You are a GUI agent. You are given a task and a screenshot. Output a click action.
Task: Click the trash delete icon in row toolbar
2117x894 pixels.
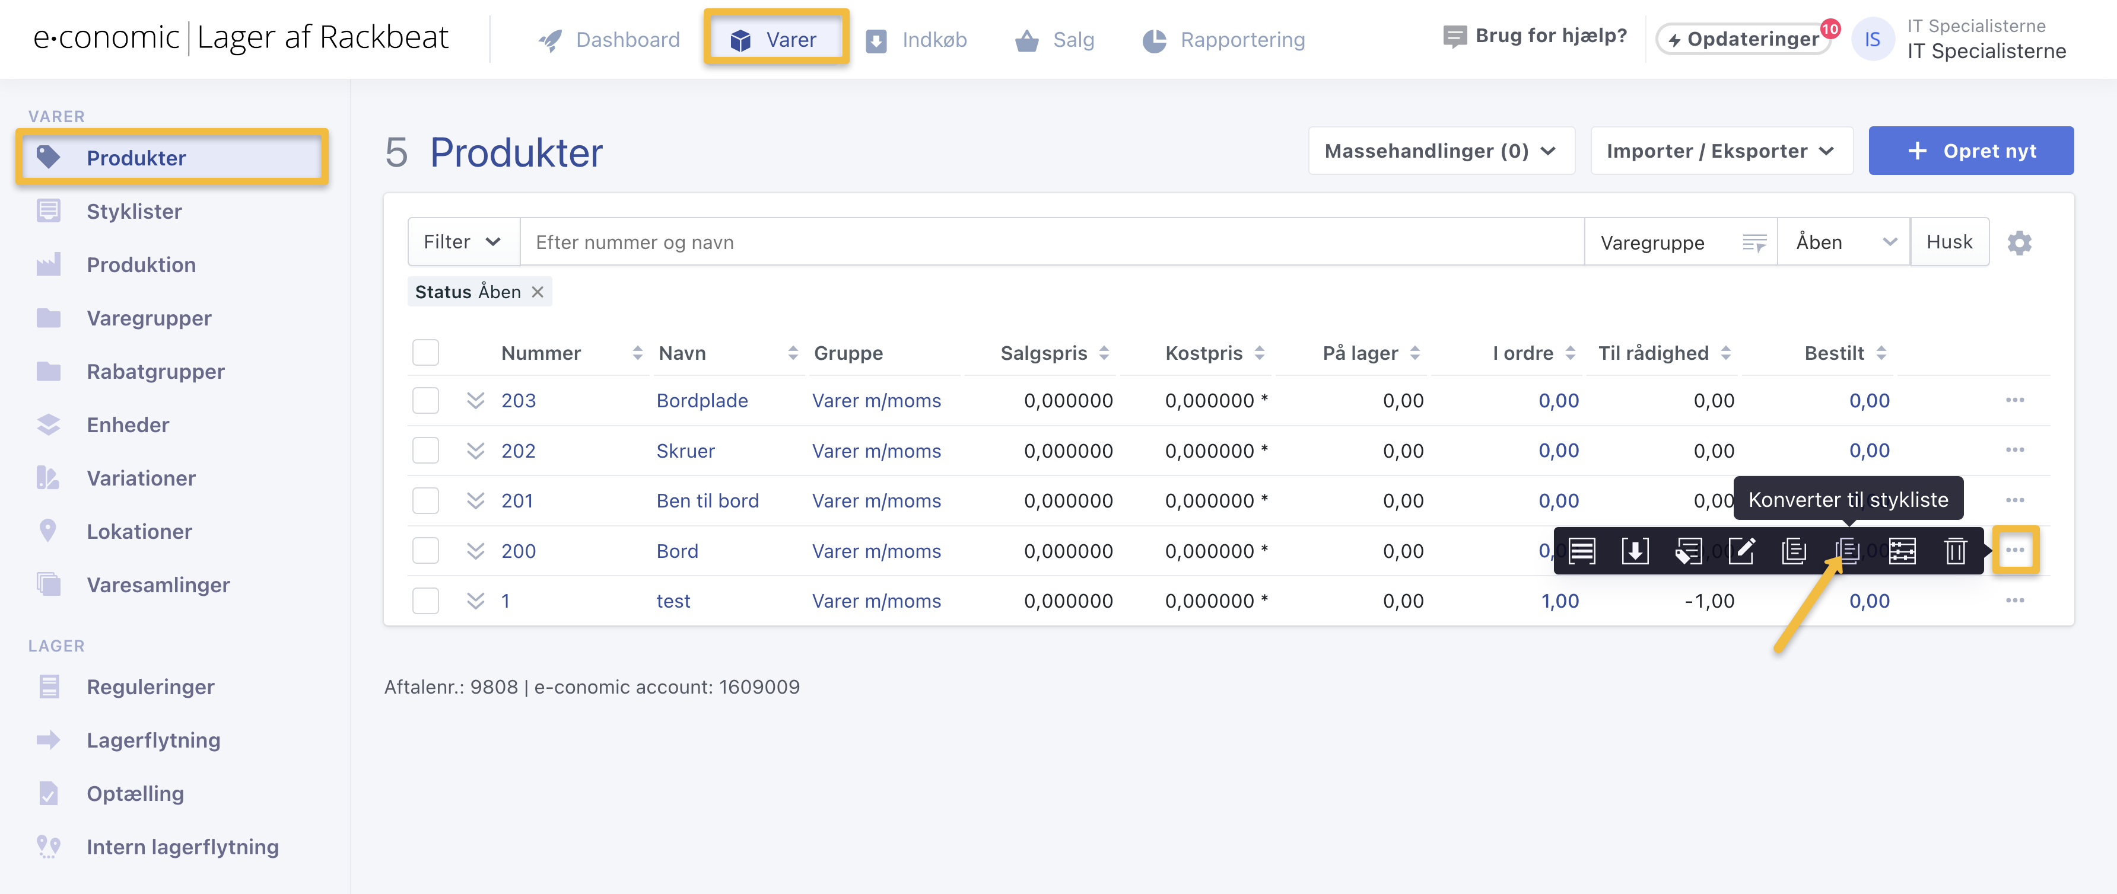(1955, 551)
